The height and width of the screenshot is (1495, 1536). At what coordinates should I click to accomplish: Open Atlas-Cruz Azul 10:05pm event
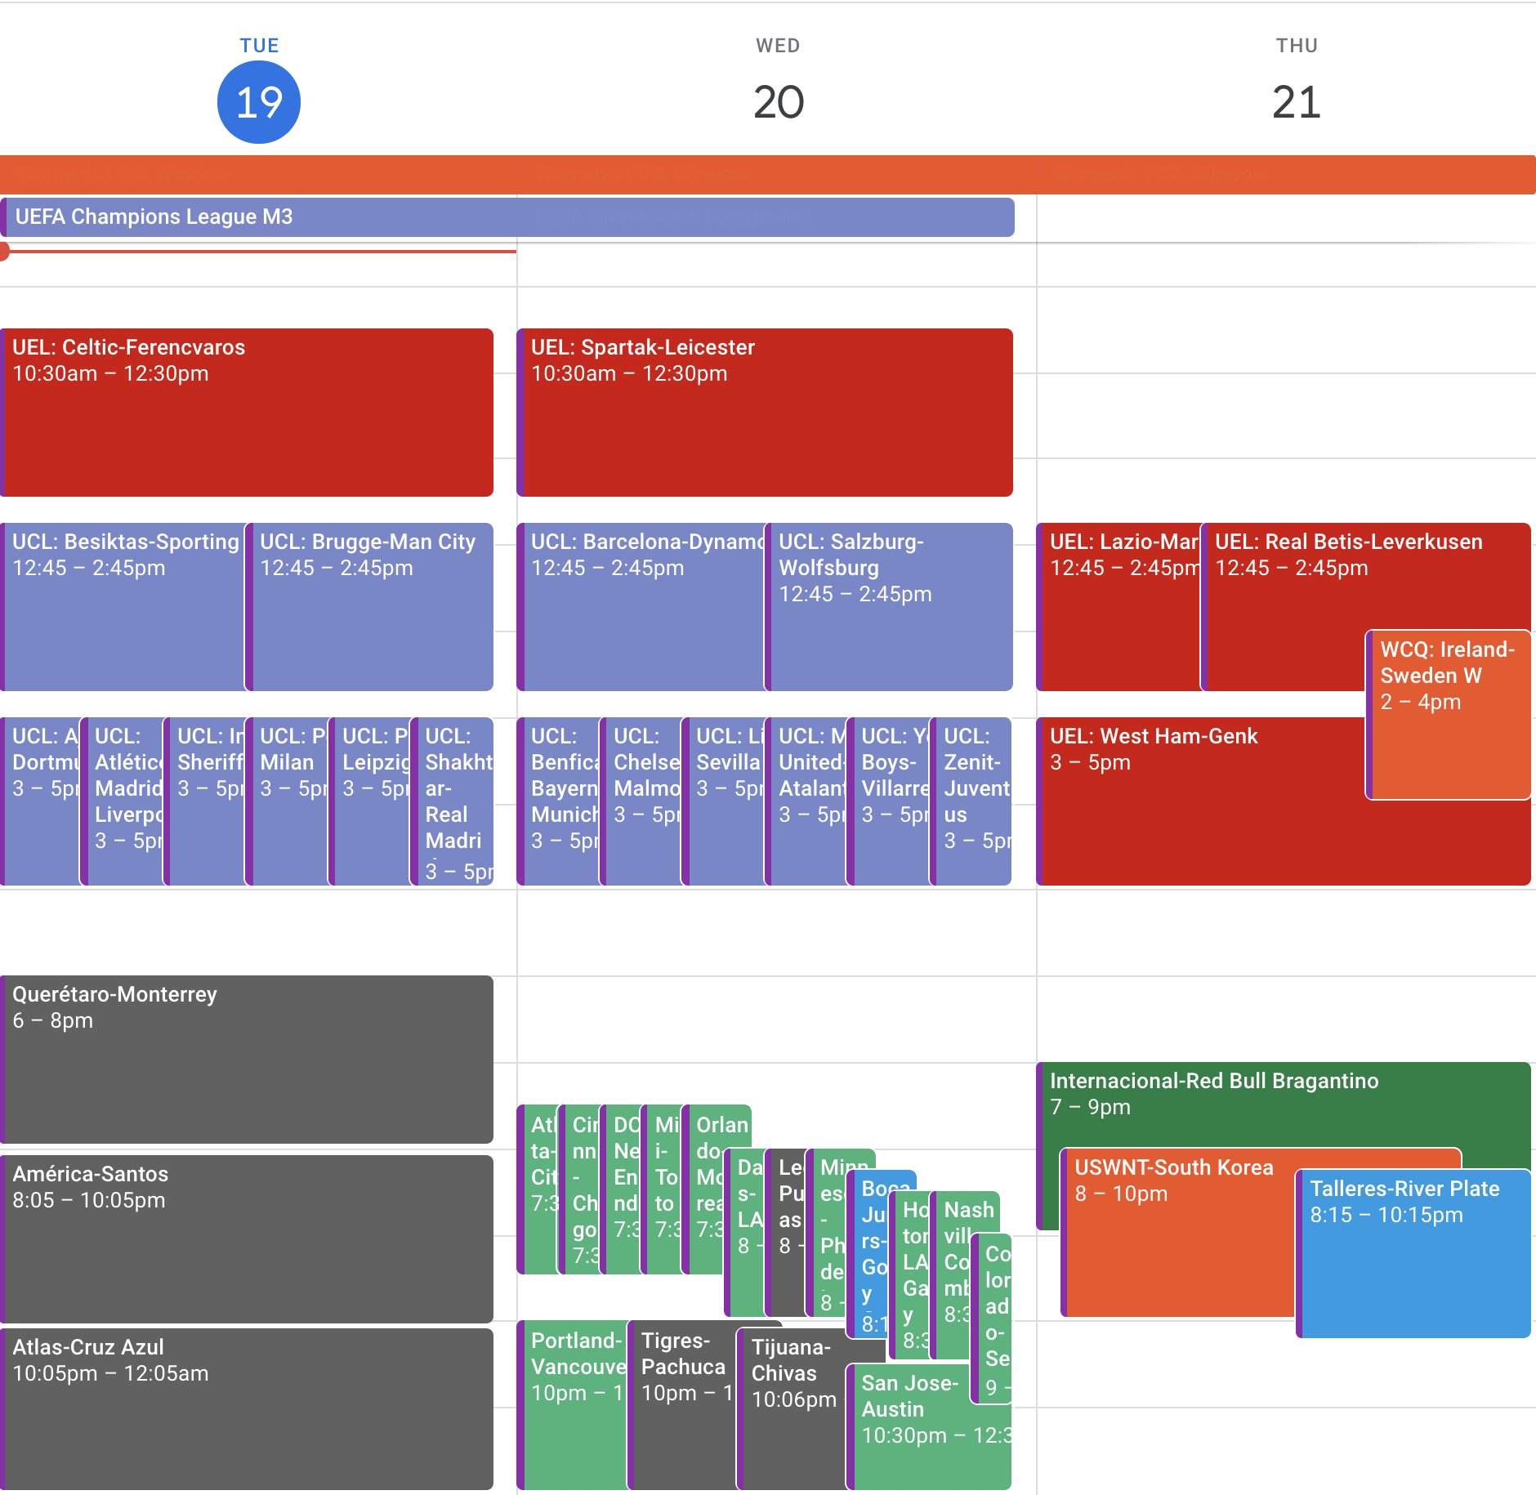[247, 1409]
